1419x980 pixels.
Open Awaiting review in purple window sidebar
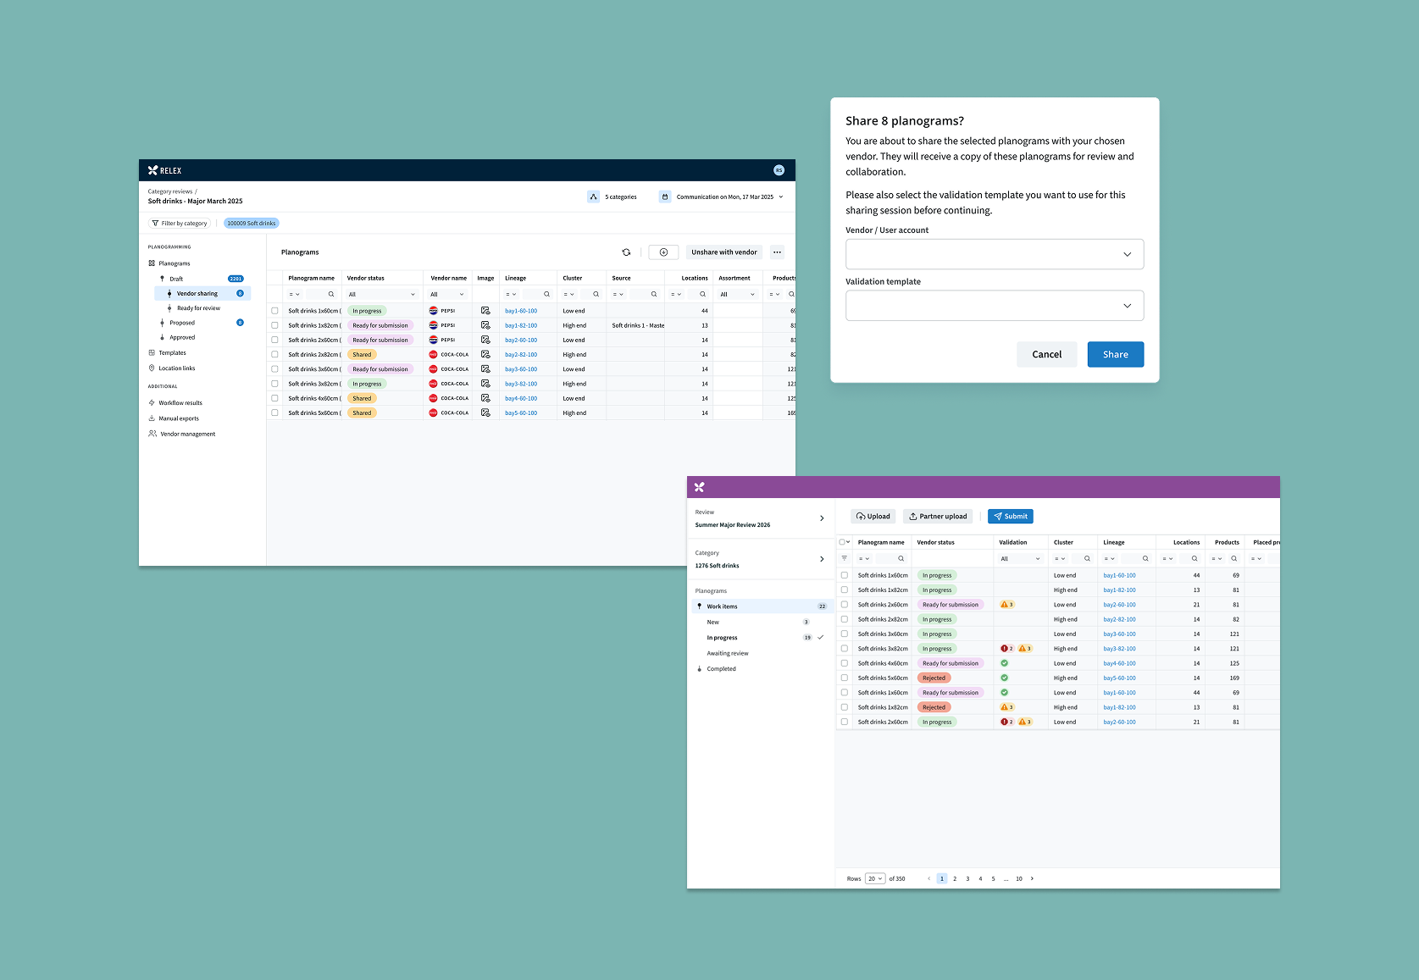click(728, 654)
